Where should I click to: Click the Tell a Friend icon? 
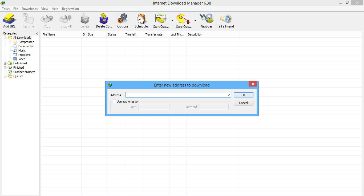click(x=226, y=19)
